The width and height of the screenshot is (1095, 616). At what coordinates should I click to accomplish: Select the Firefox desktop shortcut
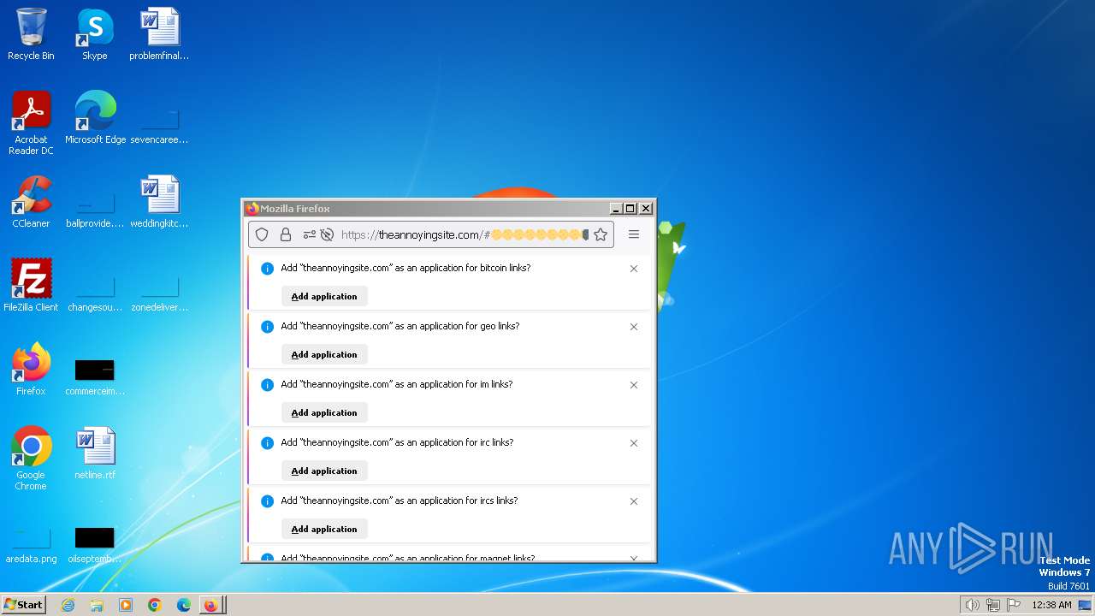click(x=31, y=370)
